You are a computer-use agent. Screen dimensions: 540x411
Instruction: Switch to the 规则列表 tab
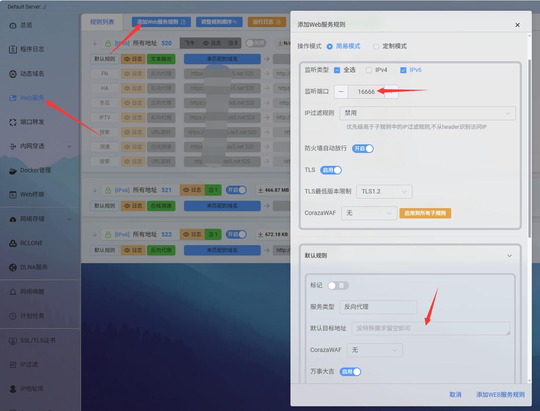pyautogui.click(x=102, y=22)
